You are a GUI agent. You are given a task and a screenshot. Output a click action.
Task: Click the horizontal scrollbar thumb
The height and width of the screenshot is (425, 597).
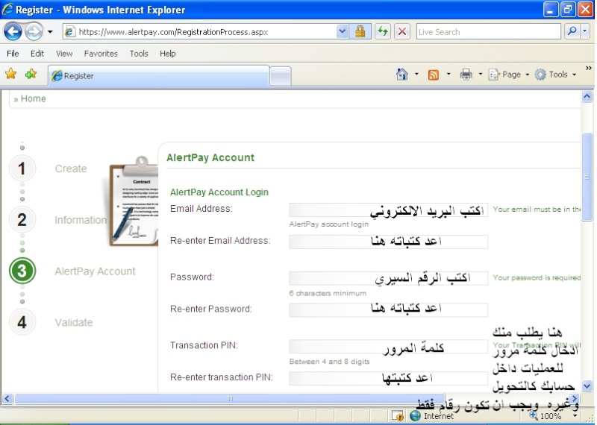[229, 399]
